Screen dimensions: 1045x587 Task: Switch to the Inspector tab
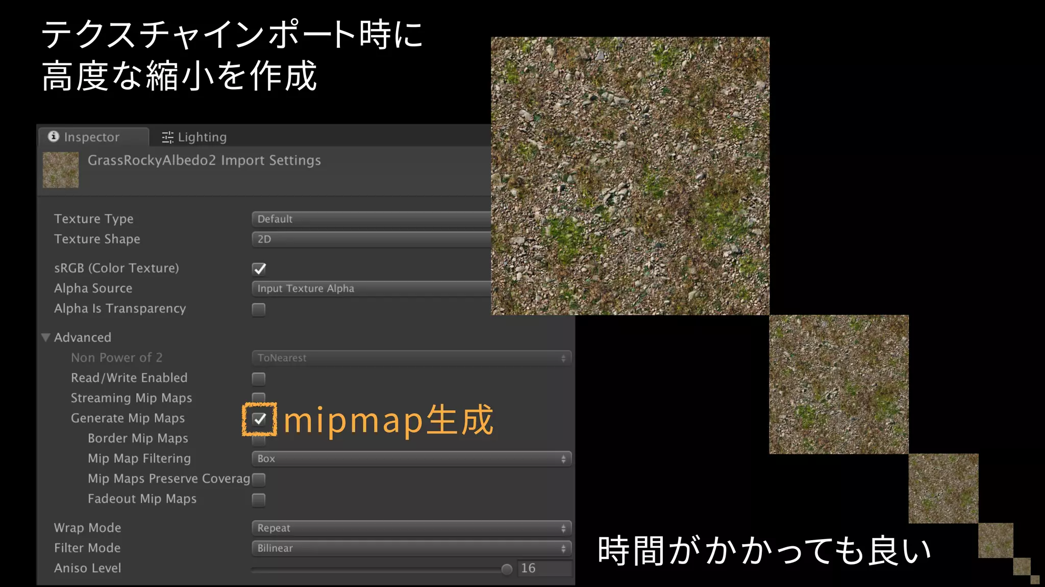click(93, 137)
